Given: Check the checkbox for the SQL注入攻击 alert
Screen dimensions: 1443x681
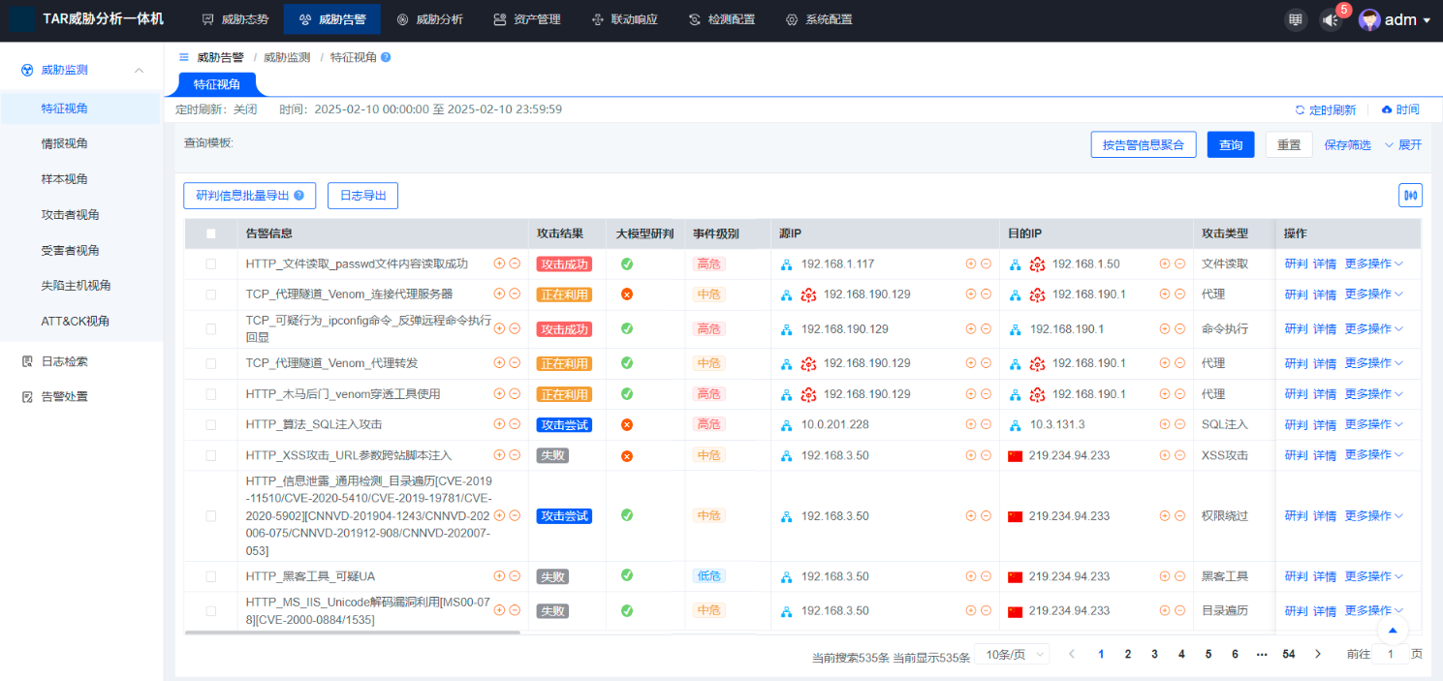Looking at the screenshot, I should 210,423.
